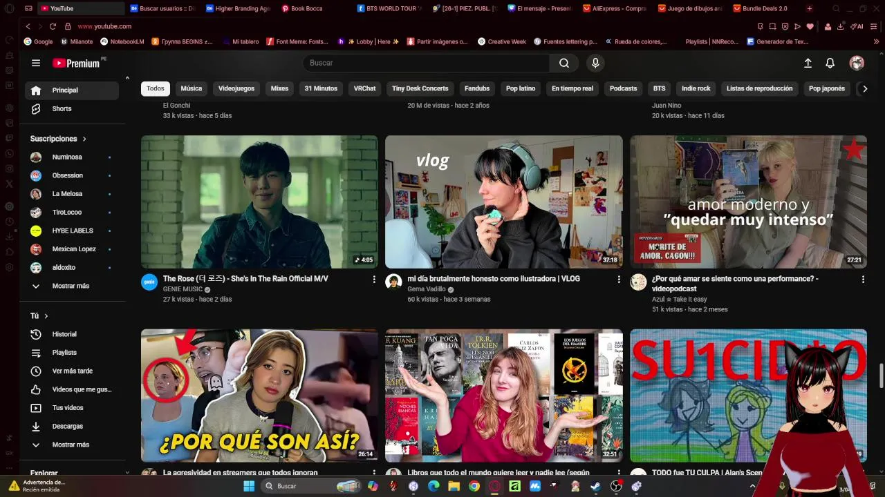The height and width of the screenshot is (497, 885).
Task: Open the account avatar menu
Action: 857,63
